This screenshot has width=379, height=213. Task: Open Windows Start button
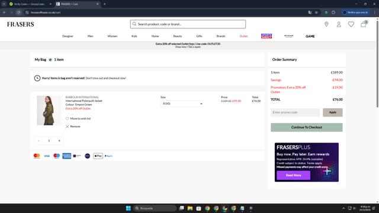129,208
